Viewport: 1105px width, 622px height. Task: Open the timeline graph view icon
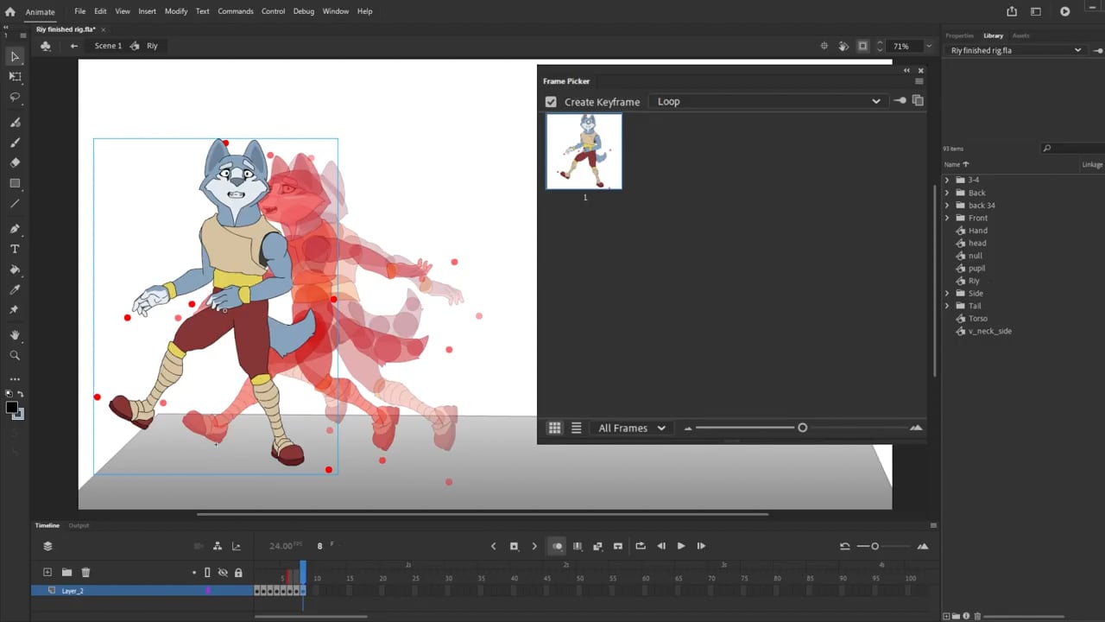coord(237,546)
